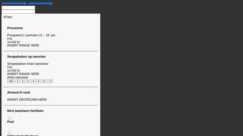Toggle the checkbox below Pool
Screen dimensions: 243x136
[x=9, y=132]
